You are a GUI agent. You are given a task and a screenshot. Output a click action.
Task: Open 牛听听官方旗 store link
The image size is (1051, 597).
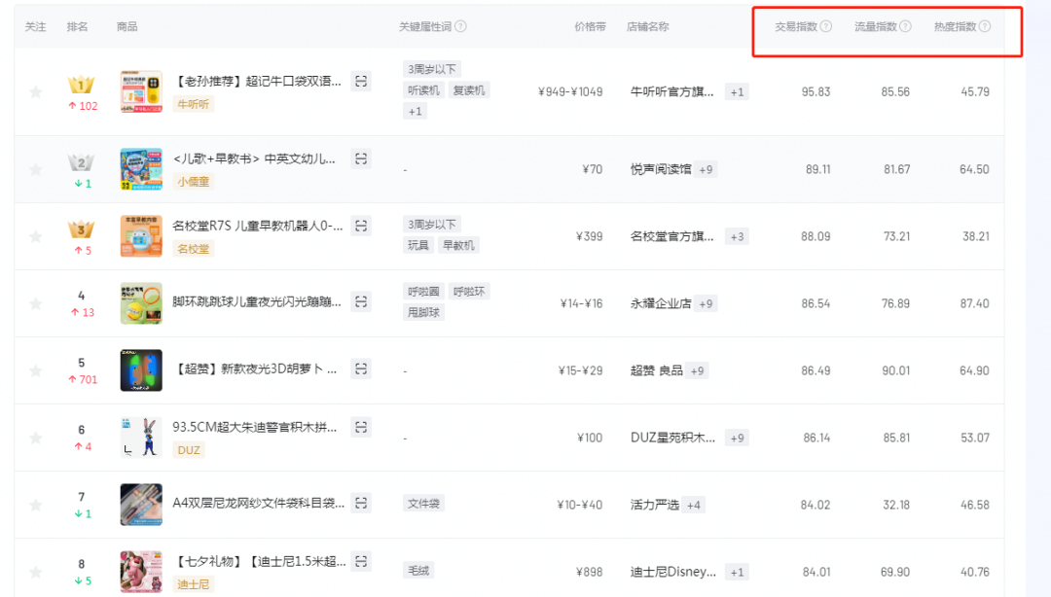672,91
